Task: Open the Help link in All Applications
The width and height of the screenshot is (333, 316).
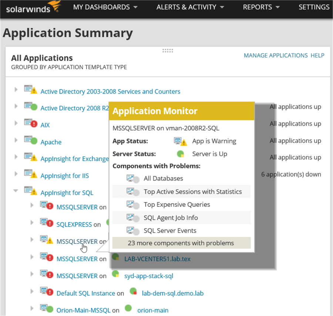Action: (x=317, y=56)
